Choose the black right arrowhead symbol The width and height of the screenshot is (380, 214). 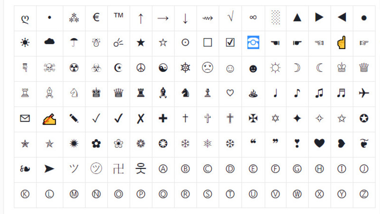tap(49, 169)
